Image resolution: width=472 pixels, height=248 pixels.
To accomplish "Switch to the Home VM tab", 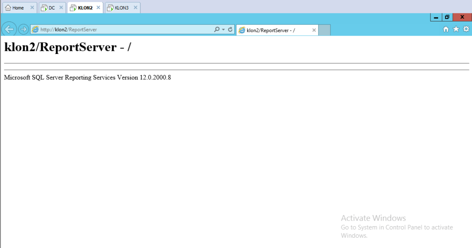I will [x=18, y=8].
